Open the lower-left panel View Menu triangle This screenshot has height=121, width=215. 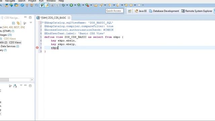21,85
